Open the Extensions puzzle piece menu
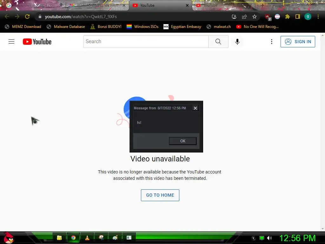325x244 pixels. click(x=288, y=17)
